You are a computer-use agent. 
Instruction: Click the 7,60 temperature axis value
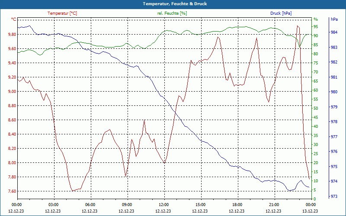[12, 191]
